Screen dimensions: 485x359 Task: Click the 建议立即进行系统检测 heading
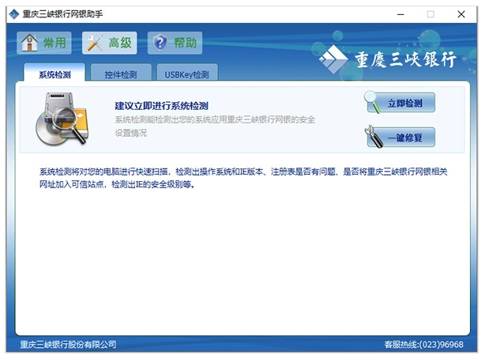click(x=161, y=106)
